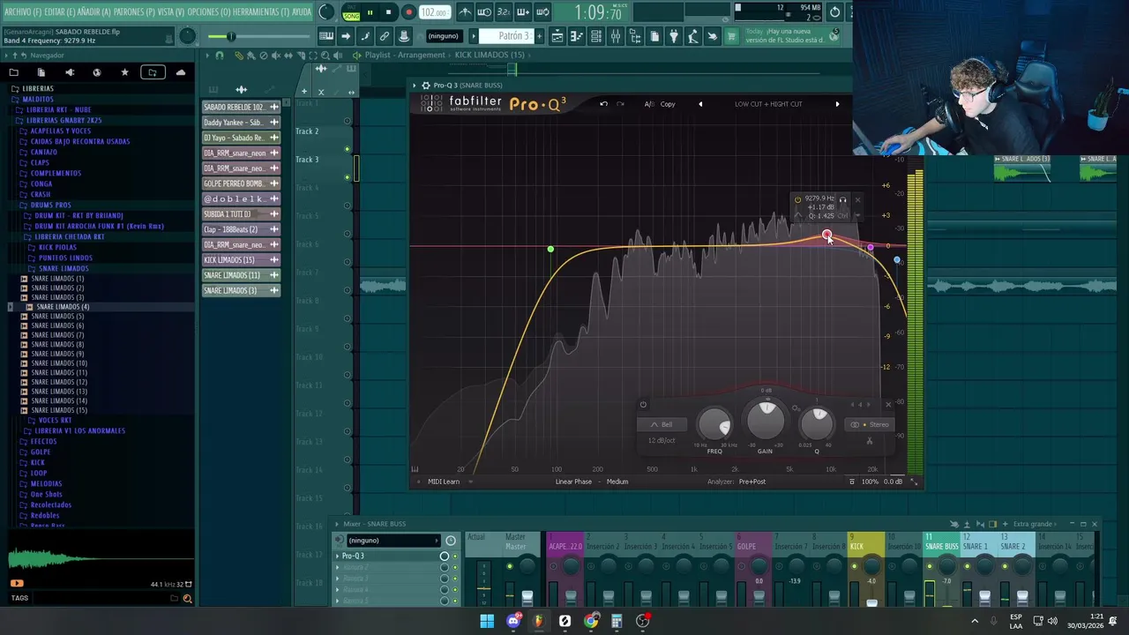1129x635 pixels.
Task: Toggle band power in EQ band tooltip
Action: pyautogui.click(x=797, y=199)
